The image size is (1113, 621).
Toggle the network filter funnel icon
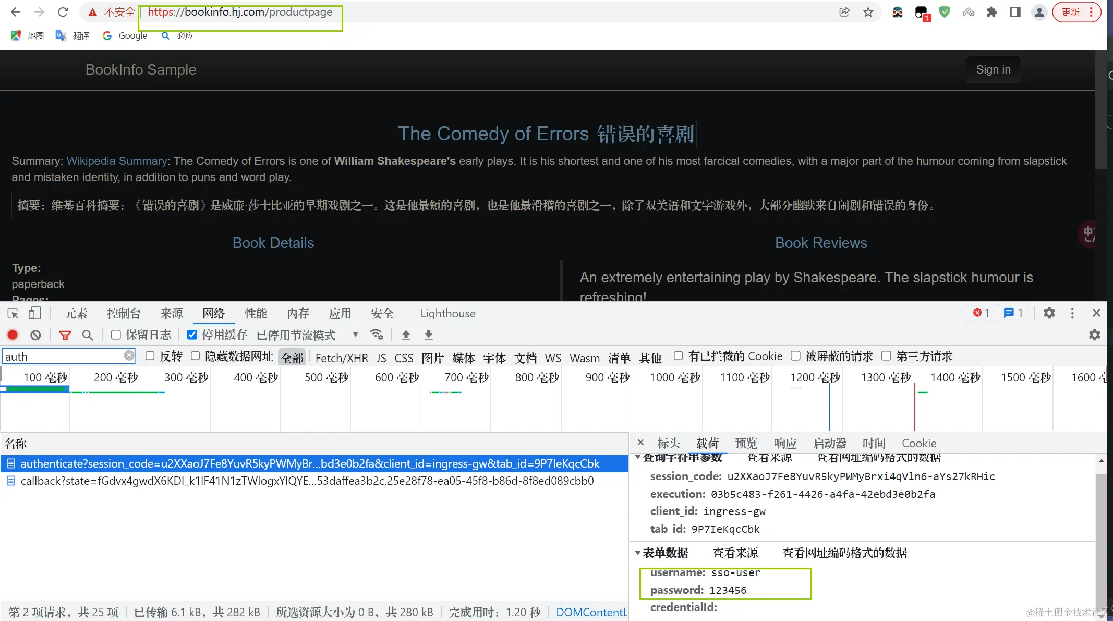(65, 335)
